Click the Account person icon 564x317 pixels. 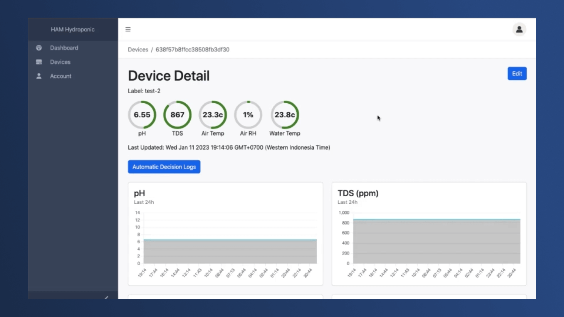(x=39, y=76)
